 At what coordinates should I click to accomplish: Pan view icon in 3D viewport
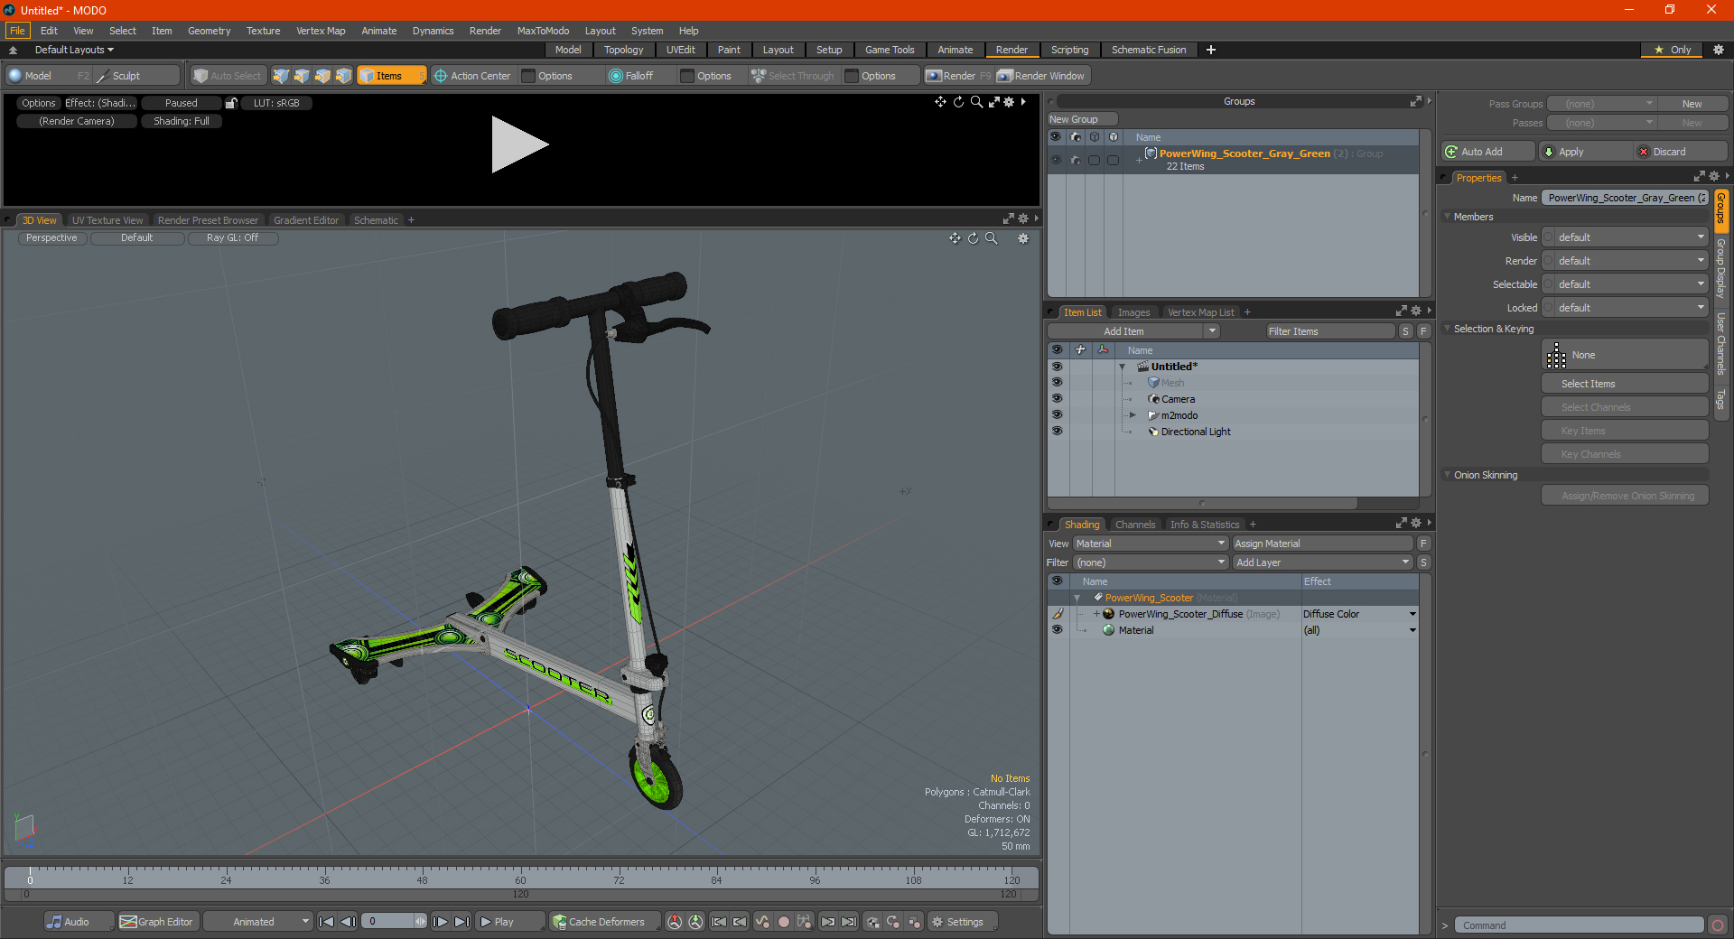pyautogui.click(x=955, y=238)
